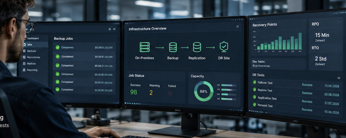The height and width of the screenshot is (138, 346).
Task: Click the Network Test check icon
Action: (255, 105)
